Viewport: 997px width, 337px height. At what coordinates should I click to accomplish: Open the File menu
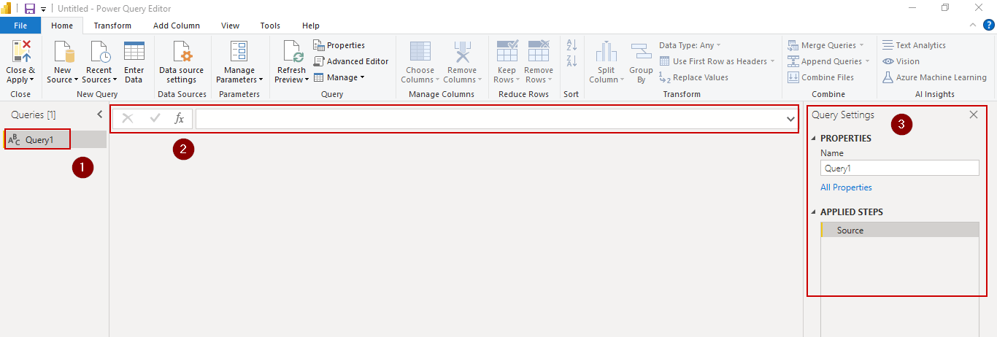coord(20,26)
